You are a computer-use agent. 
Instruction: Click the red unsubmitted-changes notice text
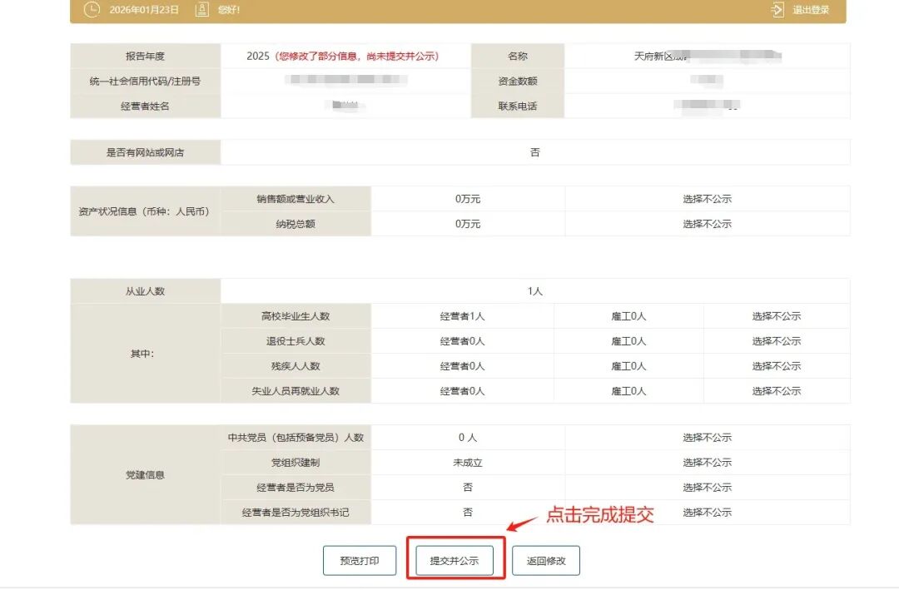(356, 57)
